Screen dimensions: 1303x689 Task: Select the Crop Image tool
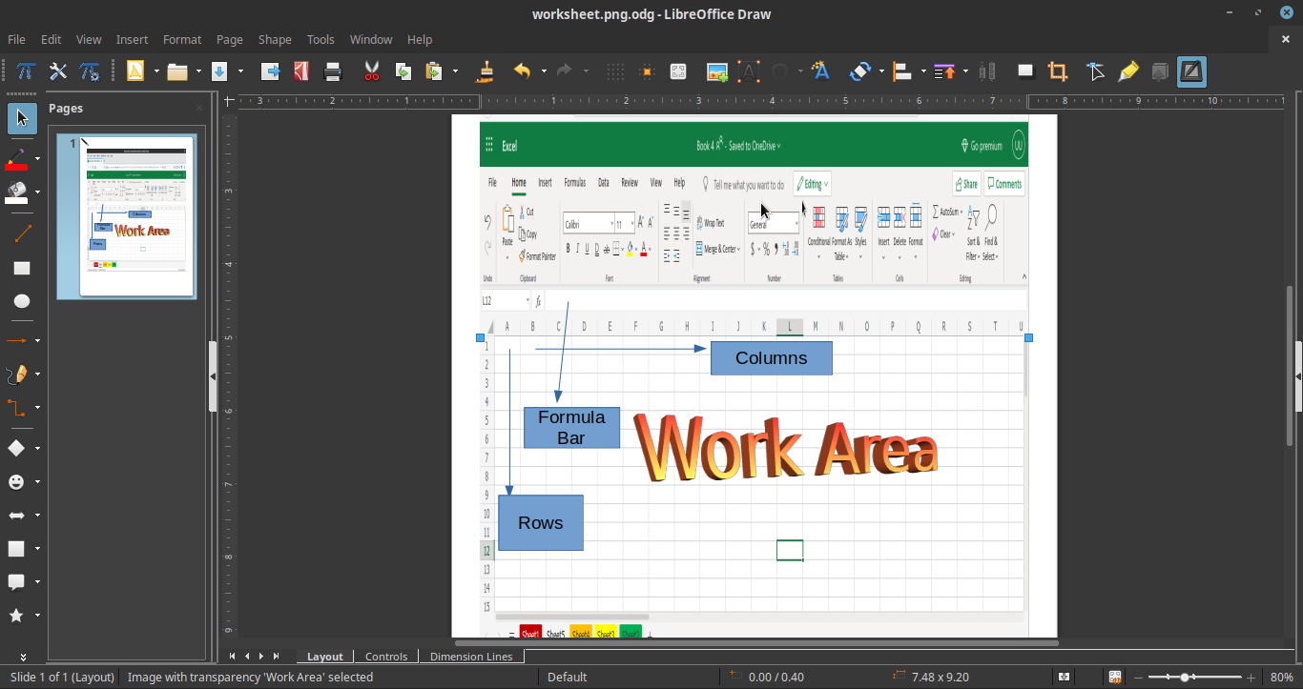(1057, 71)
